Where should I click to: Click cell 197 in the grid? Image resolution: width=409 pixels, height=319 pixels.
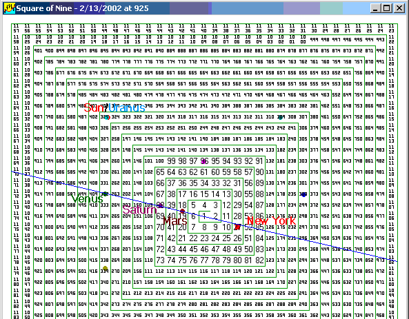[x=126, y=139]
